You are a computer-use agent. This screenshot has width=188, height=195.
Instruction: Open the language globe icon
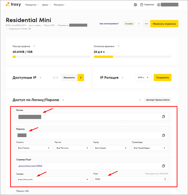pyautogui.click(x=135, y=5)
